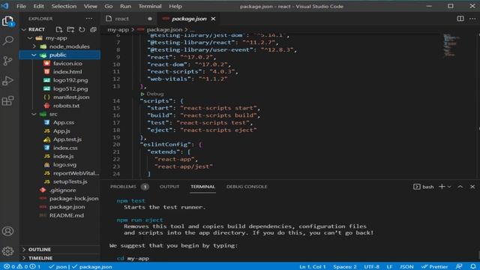Open the terminal launch profile dropdown

[449, 187]
